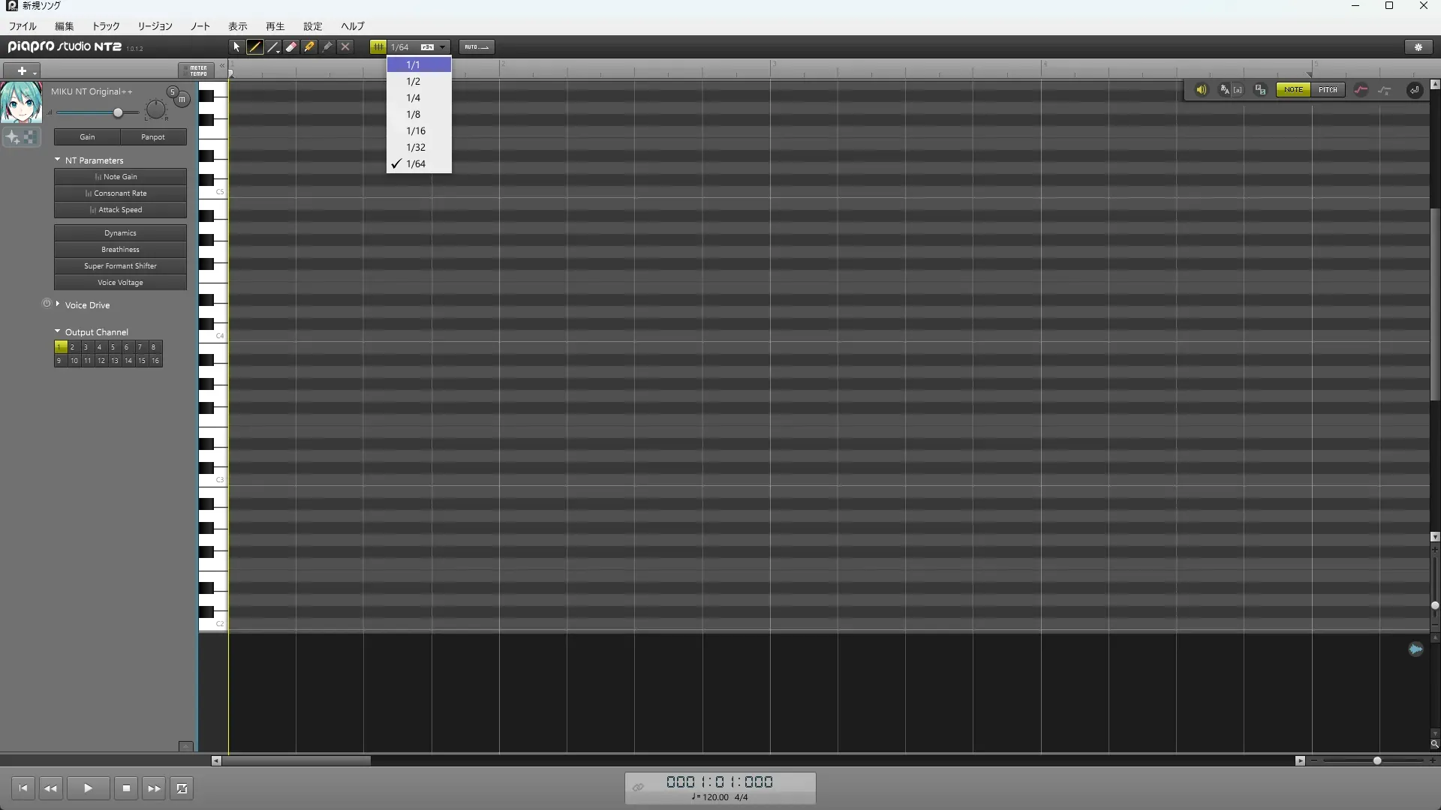Screen dimensions: 1441x810
Task: Toggle the grid snap button
Action: [x=378, y=46]
